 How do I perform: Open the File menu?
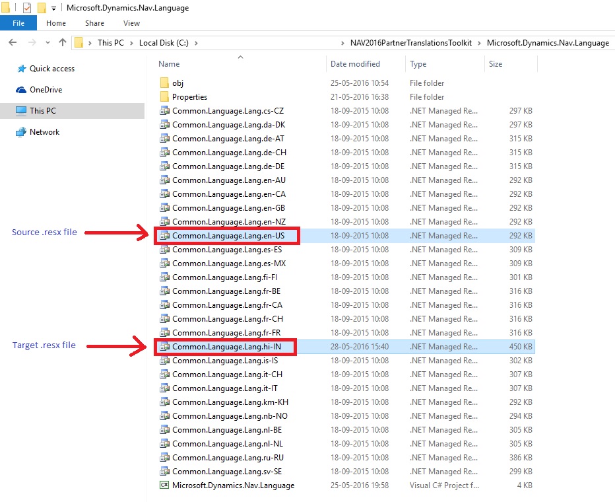click(x=18, y=23)
